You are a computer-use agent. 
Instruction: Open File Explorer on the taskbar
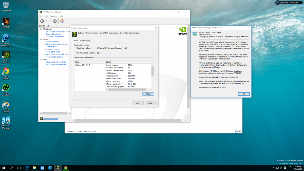point(35,167)
